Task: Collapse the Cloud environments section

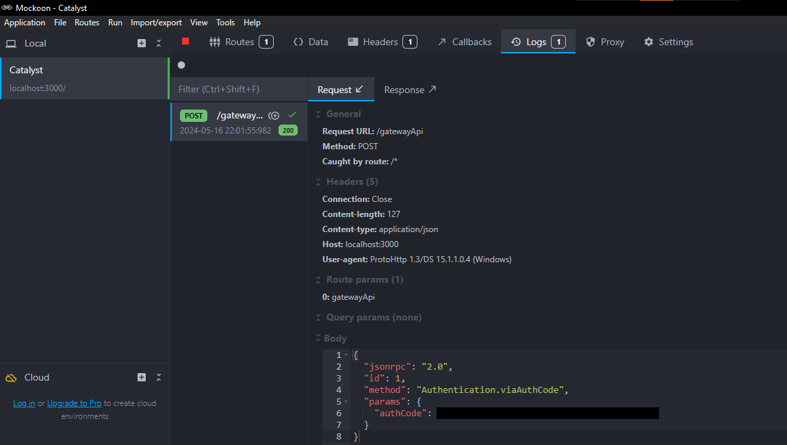Action: (159, 377)
